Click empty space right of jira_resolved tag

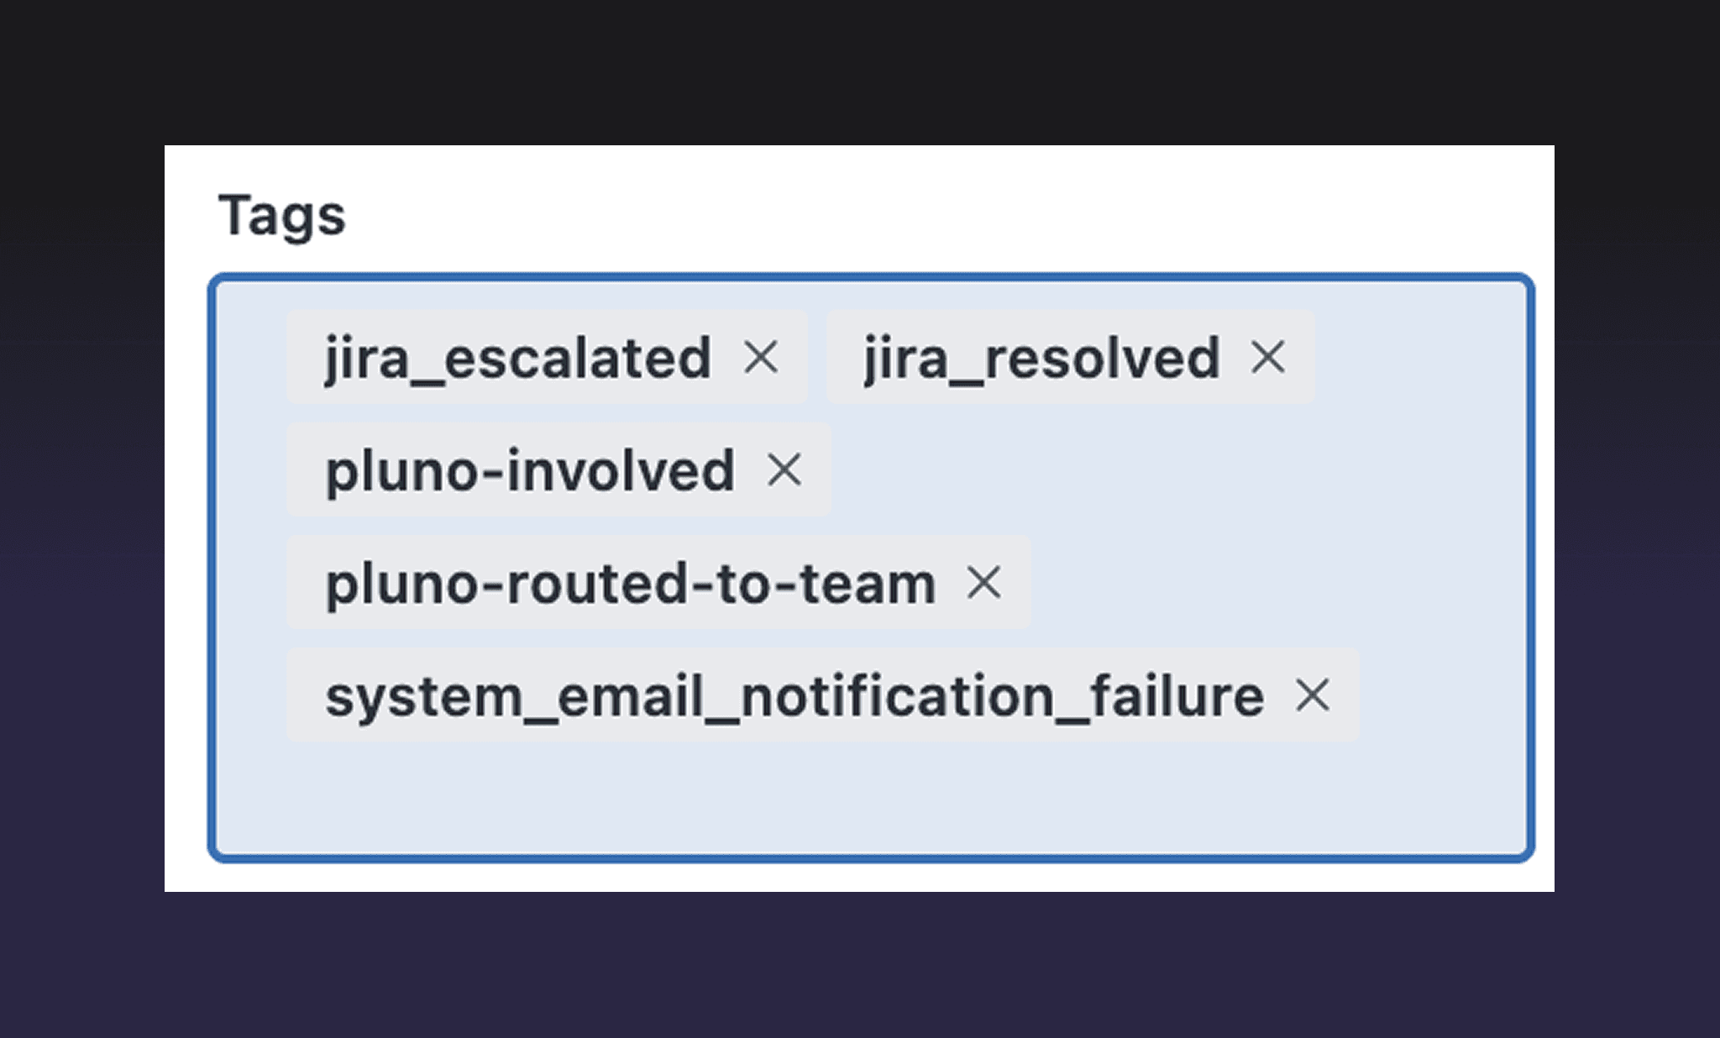click(1419, 358)
